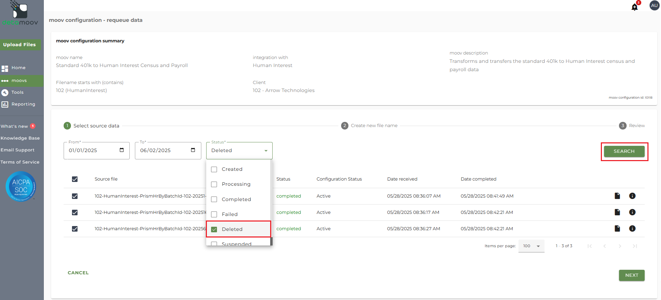Click the NEXT button

coord(631,275)
